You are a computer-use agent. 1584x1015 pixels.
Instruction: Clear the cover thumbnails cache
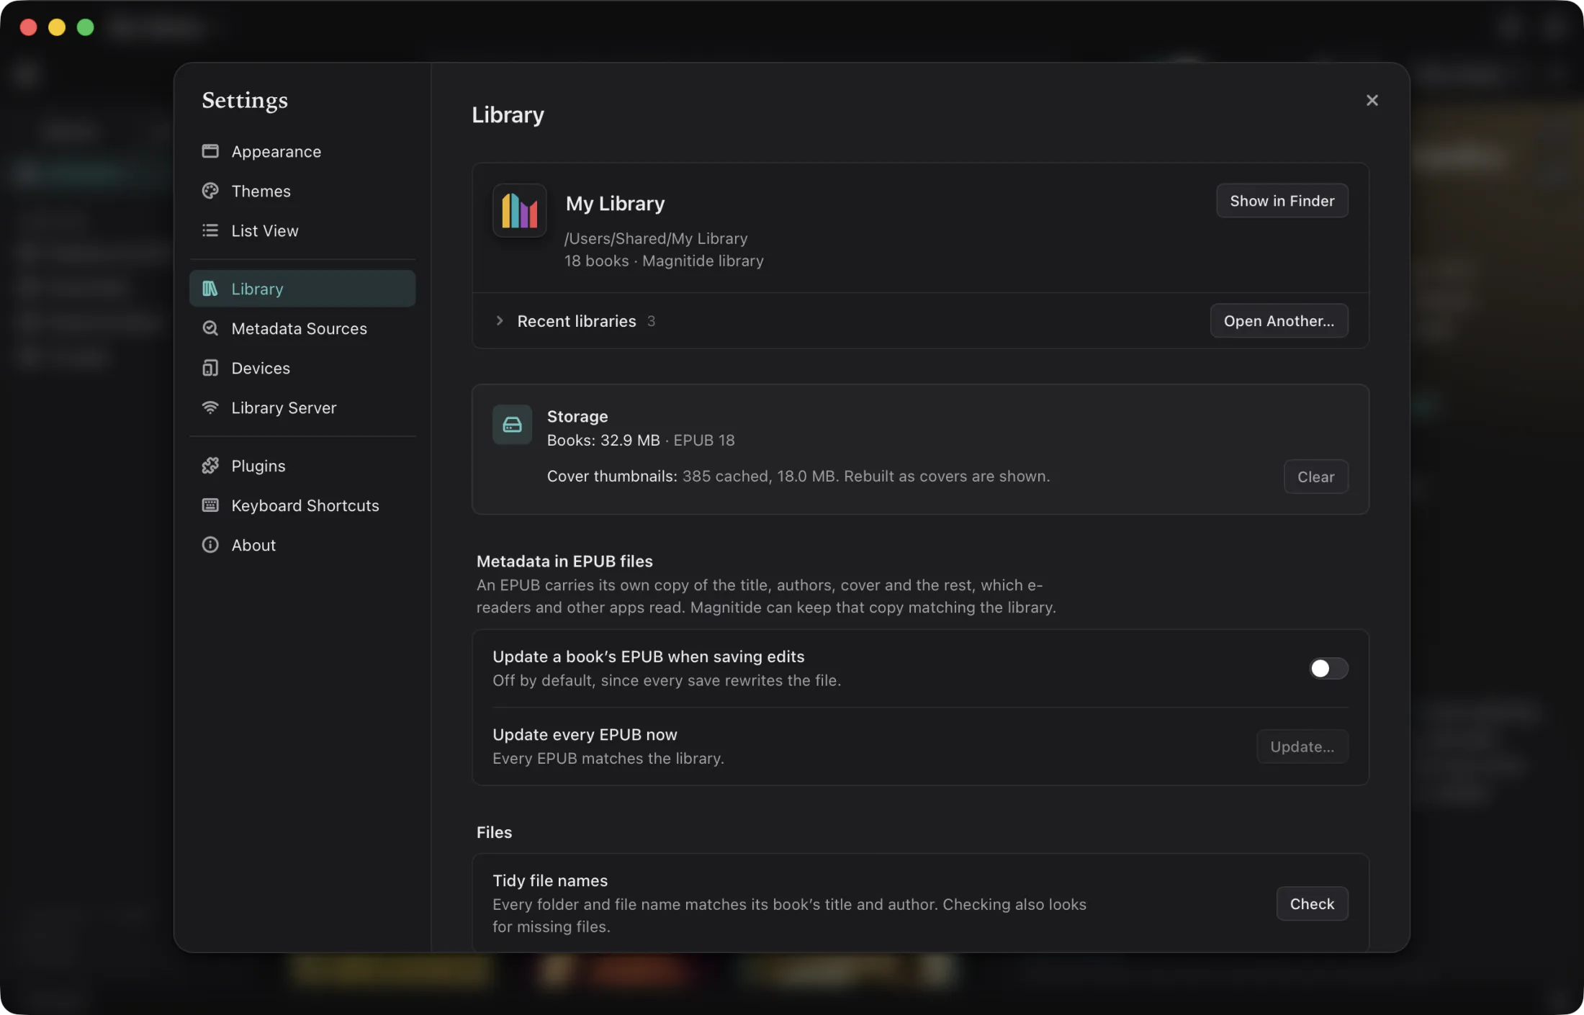pos(1315,477)
